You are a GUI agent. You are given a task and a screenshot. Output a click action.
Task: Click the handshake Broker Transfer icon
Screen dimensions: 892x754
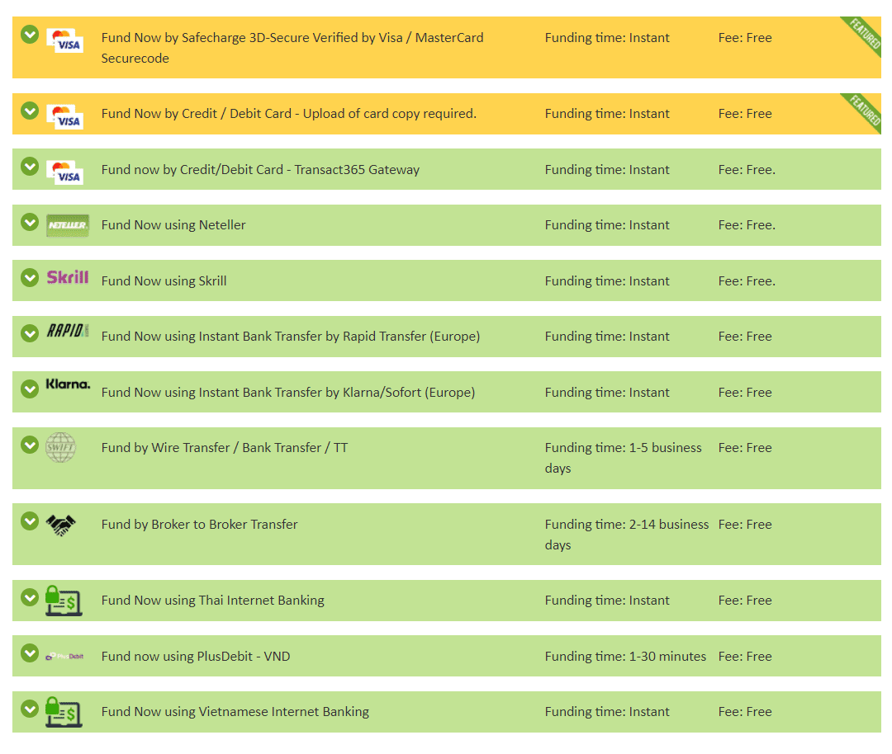click(60, 525)
